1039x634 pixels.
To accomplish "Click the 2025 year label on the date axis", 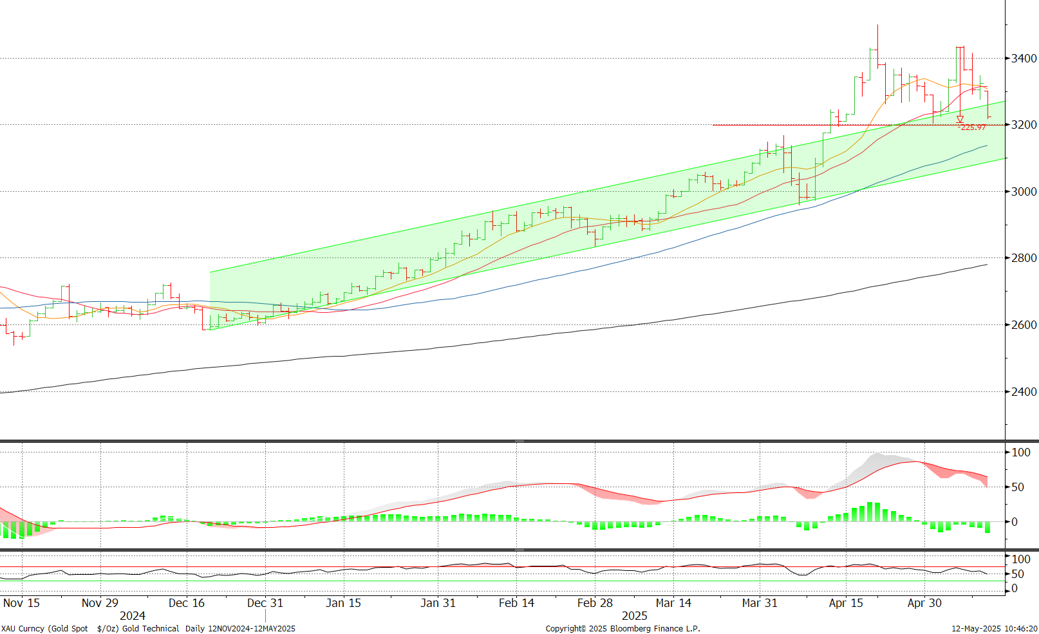I will point(634,616).
